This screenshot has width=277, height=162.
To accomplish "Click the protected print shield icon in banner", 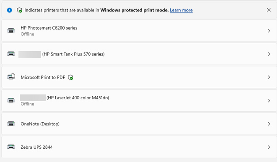I will (x=19, y=10).
